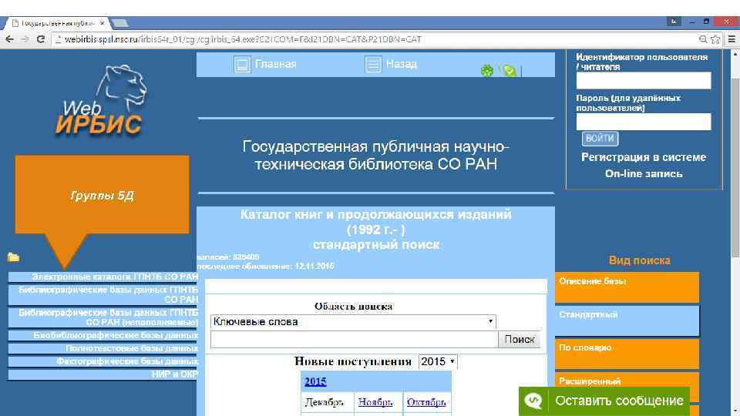Open the Область поиска dropdown

tap(353, 322)
